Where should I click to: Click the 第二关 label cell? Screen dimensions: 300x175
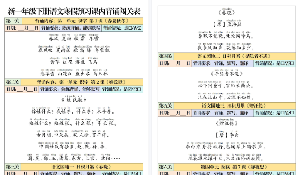13,82
